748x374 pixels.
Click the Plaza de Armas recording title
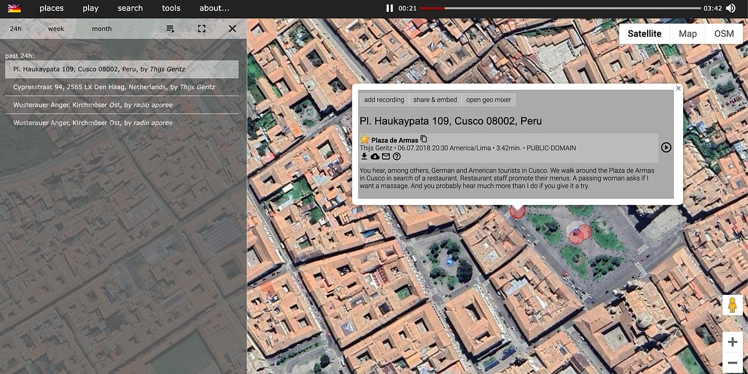click(x=395, y=140)
